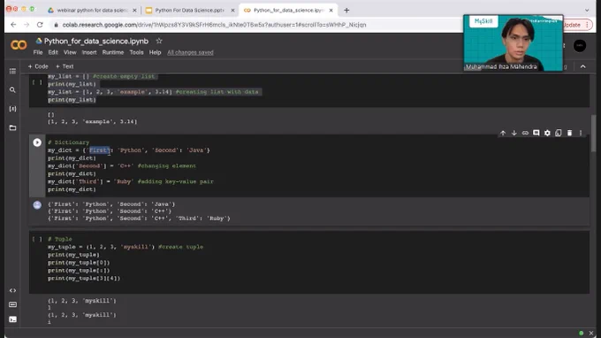
Task: Click the All changes saved link
Action: [x=190, y=52]
